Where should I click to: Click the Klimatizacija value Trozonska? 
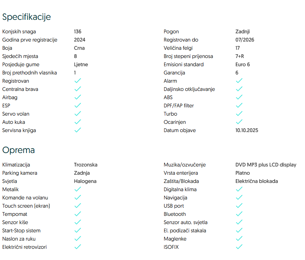86,165
